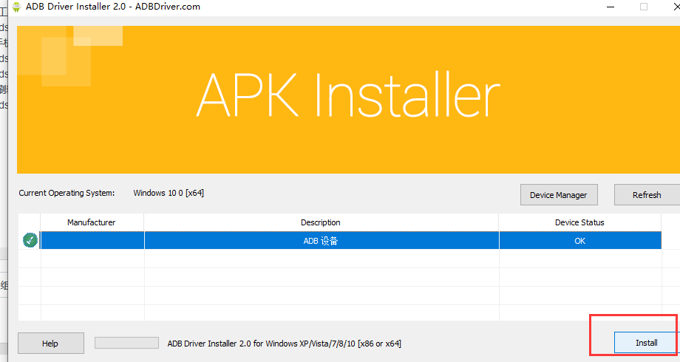Click the Device Status column header

coord(579,222)
